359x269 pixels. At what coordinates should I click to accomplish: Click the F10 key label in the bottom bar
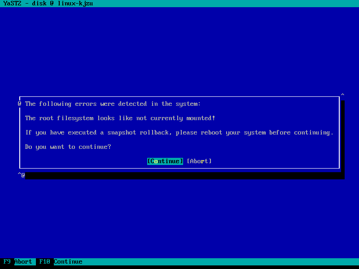[x=44, y=261]
